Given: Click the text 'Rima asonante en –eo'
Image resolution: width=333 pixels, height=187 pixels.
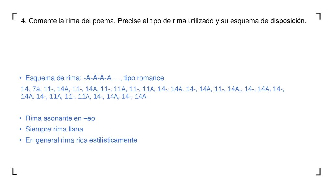Looking at the screenshot, I should click(60, 118).
